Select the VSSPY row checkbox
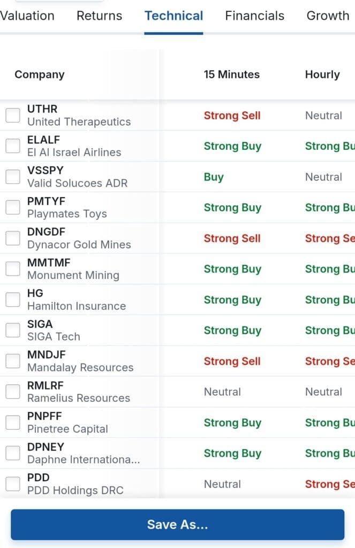The height and width of the screenshot is (548, 355). click(x=13, y=177)
